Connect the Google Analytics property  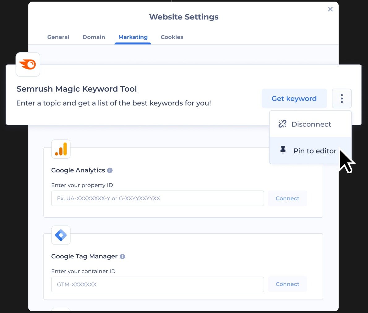(x=287, y=198)
